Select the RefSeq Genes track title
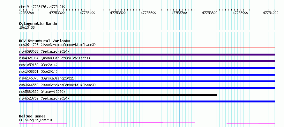Image resolution: width=284 pixels, height=127 pixels. (33, 116)
